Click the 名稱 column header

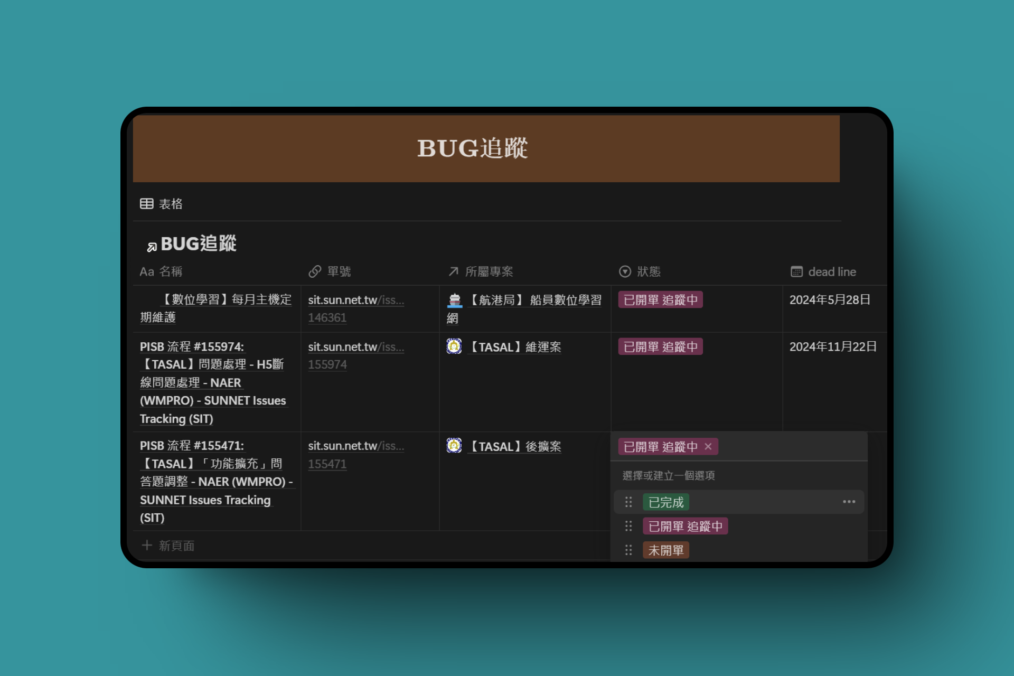[161, 271]
